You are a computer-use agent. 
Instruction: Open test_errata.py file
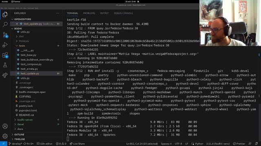[29, 69]
